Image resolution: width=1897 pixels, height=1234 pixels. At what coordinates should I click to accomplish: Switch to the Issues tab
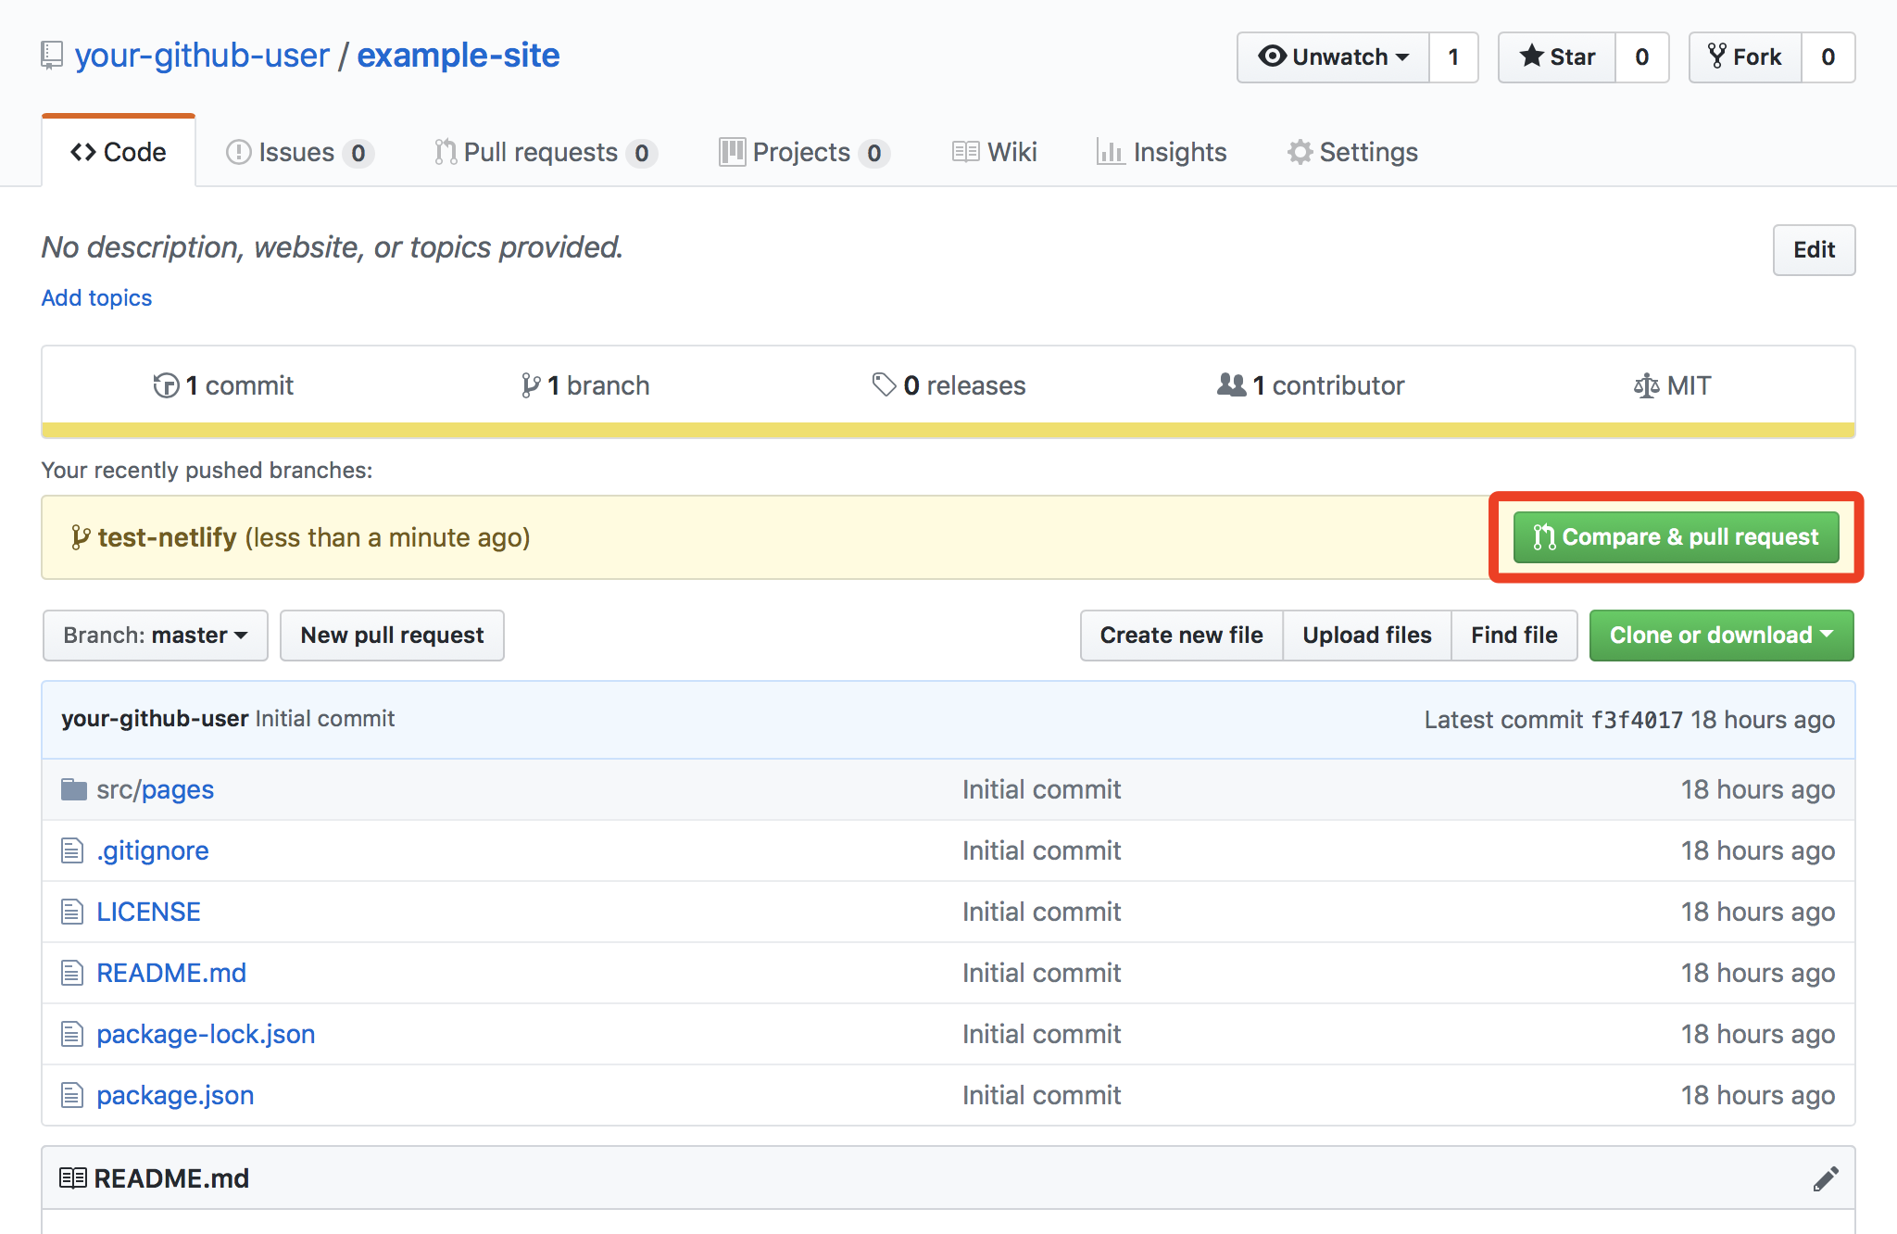click(x=296, y=152)
